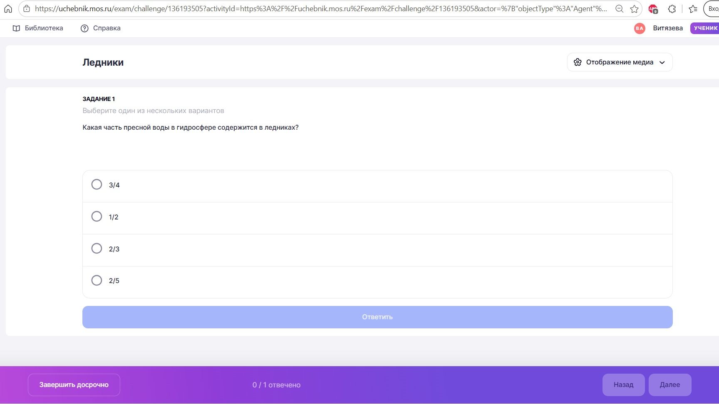Go to next with Далее button
Screen dimensions: 719x404
(x=670, y=385)
